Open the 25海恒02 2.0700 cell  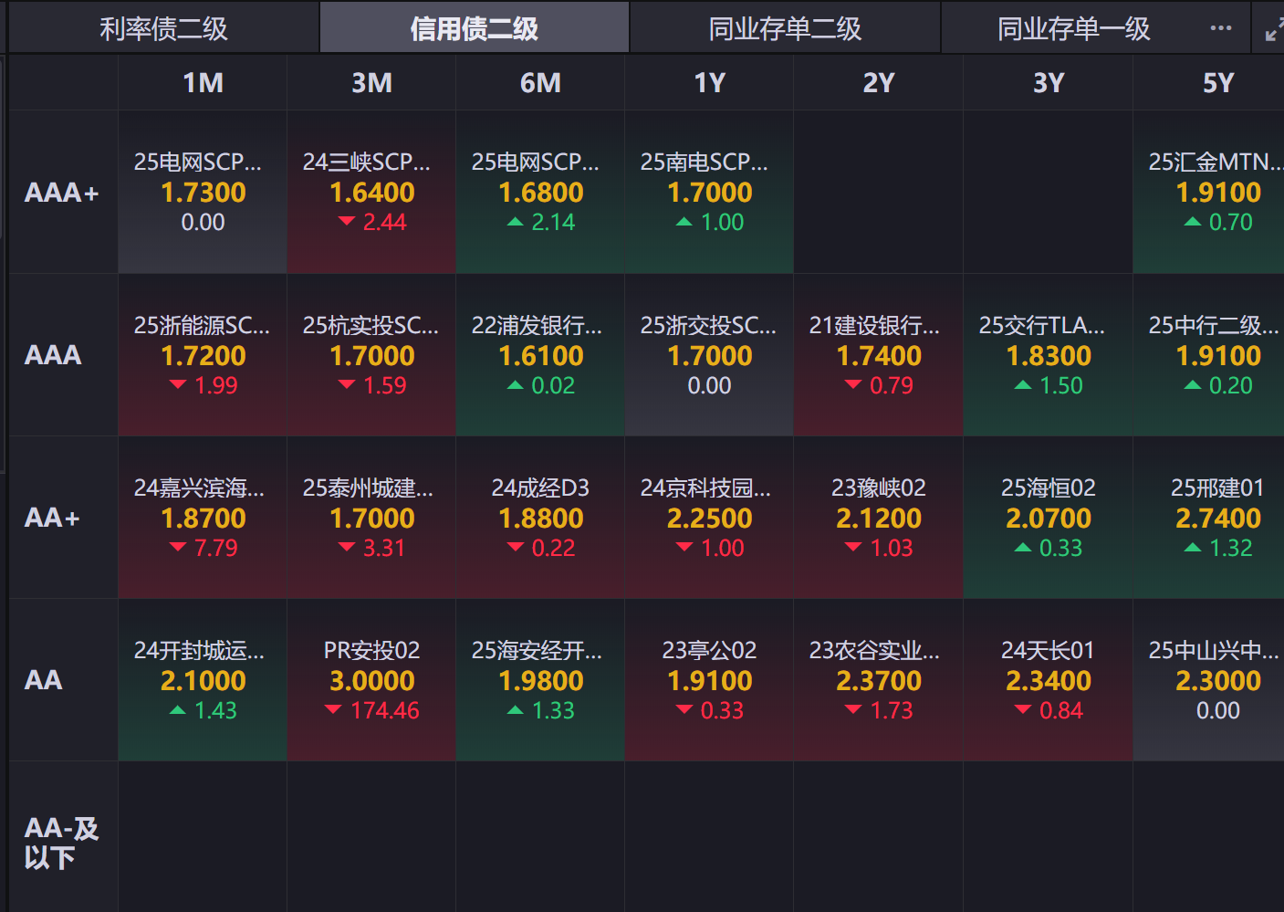click(1048, 518)
